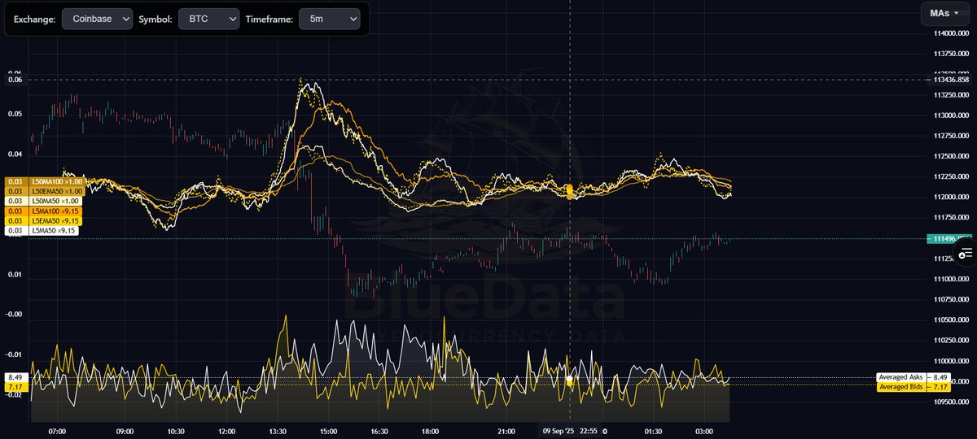Image resolution: width=977 pixels, height=439 pixels.
Task: Click the 09 Sep '25 22:55 time label
Action: (x=571, y=431)
